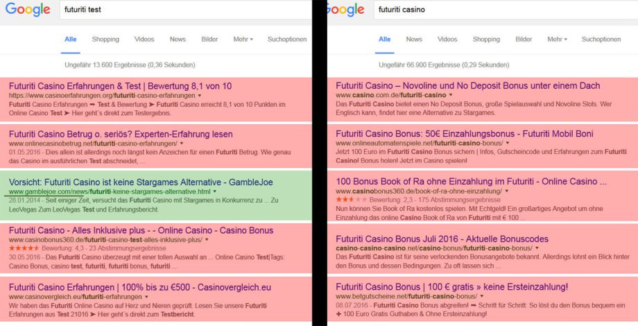Click the www.gamblejoe.com/news URL text
Screen dimensions: 638x326
coord(110,191)
